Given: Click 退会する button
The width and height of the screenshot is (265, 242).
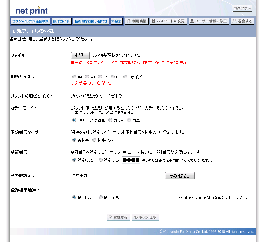Looking at the screenshot, I should (x=242, y=21).
